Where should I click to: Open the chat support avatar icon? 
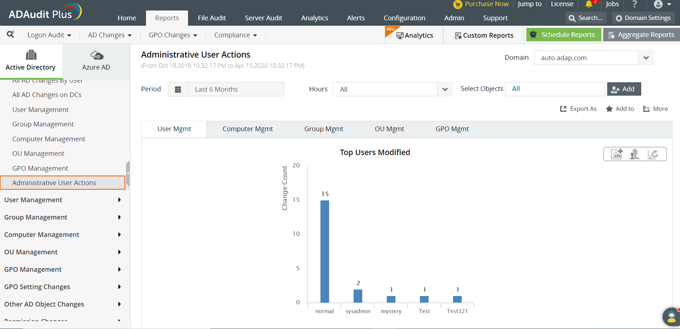pos(671,317)
